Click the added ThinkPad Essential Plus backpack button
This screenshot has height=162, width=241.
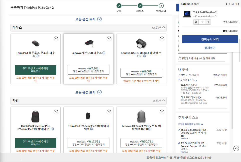click(35, 143)
